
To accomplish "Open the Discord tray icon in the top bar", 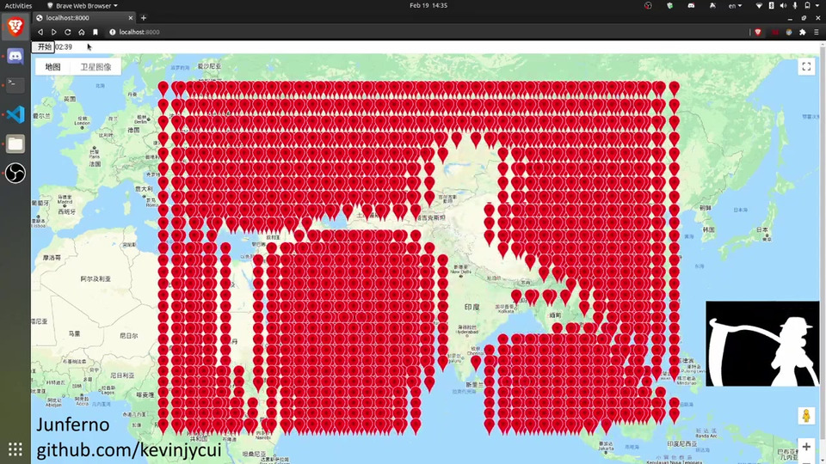I will 691,5.
